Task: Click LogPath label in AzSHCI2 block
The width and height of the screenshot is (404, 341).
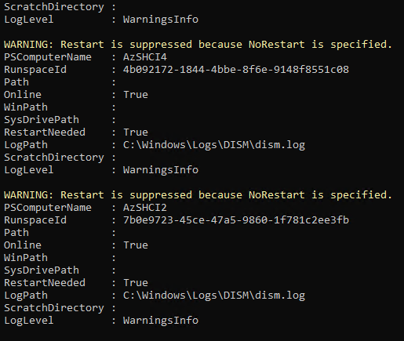Action: (x=26, y=296)
